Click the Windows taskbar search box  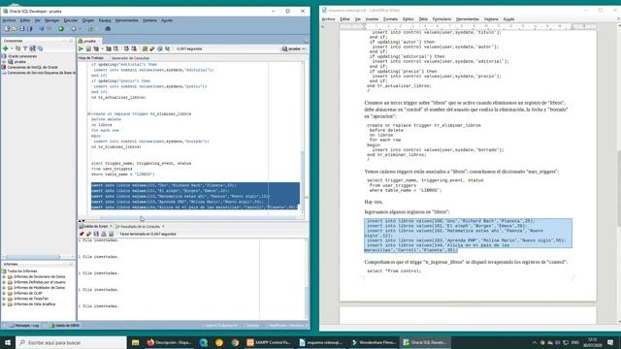pyautogui.click(x=71, y=342)
